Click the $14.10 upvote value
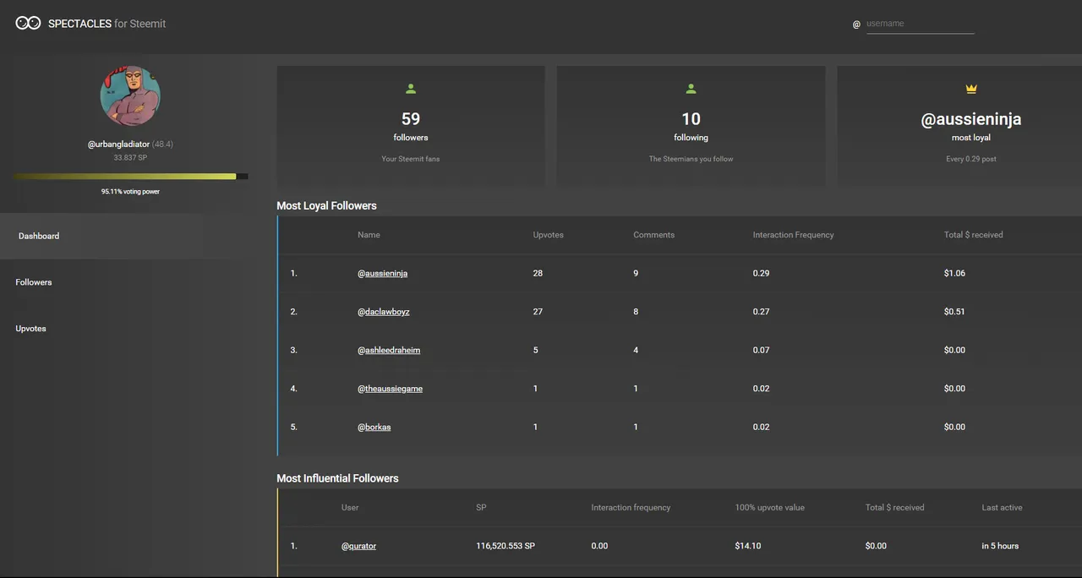Screen dimensions: 1082x578 click(x=748, y=546)
